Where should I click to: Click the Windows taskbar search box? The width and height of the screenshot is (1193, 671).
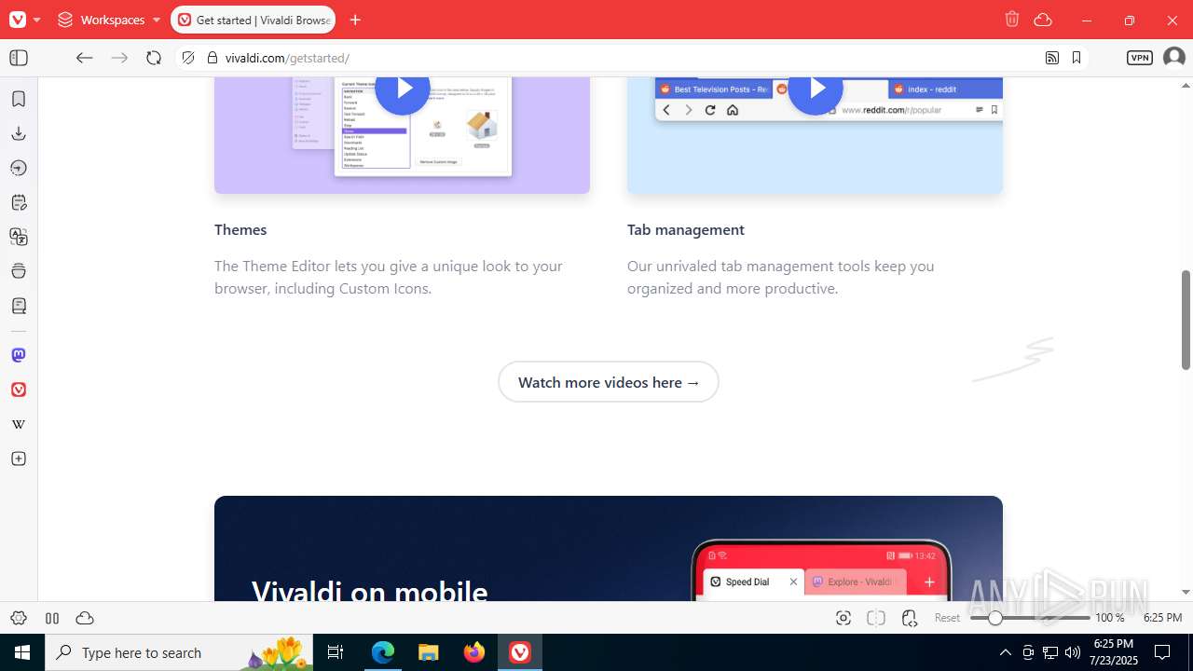point(181,652)
